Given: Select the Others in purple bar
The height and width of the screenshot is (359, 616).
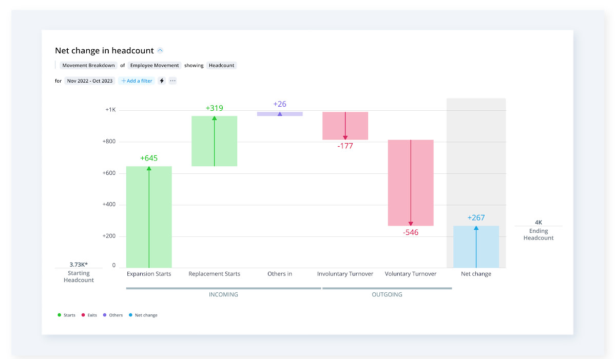Looking at the screenshot, I should tap(280, 114).
